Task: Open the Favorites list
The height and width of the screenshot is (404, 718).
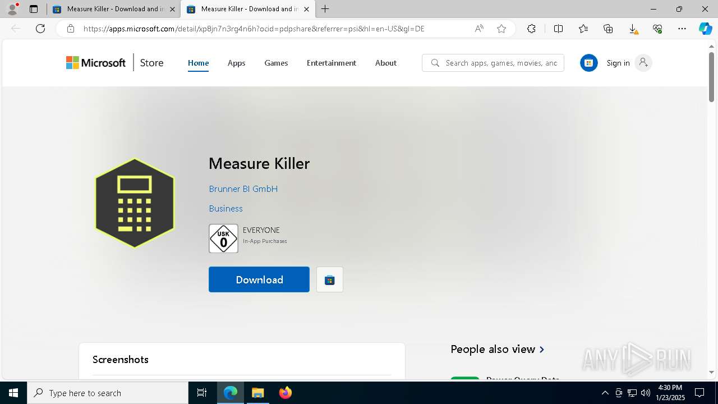Action: click(583, 29)
